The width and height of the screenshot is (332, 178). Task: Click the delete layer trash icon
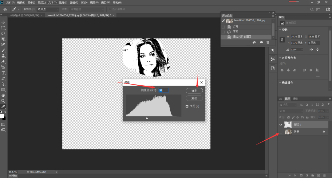click(x=324, y=175)
